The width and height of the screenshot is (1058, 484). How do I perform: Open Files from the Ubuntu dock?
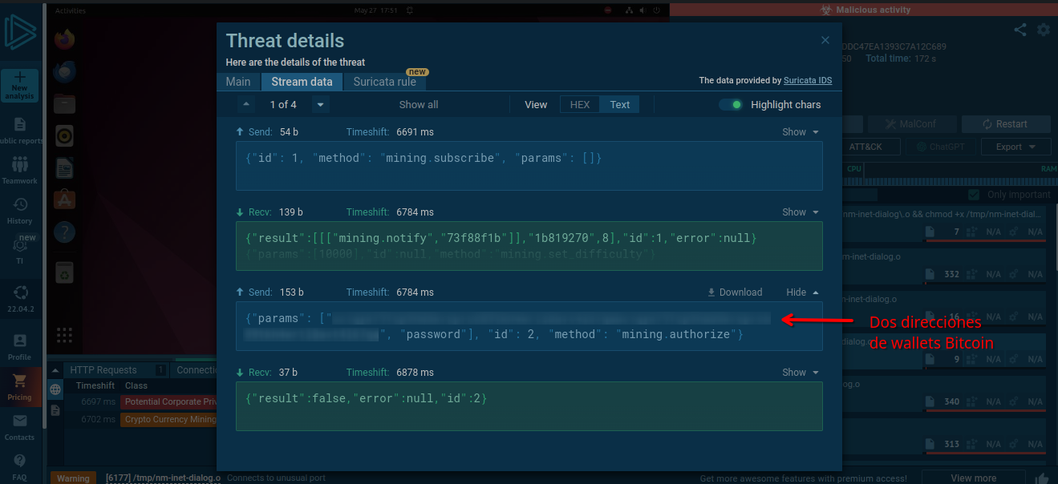point(64,103)
